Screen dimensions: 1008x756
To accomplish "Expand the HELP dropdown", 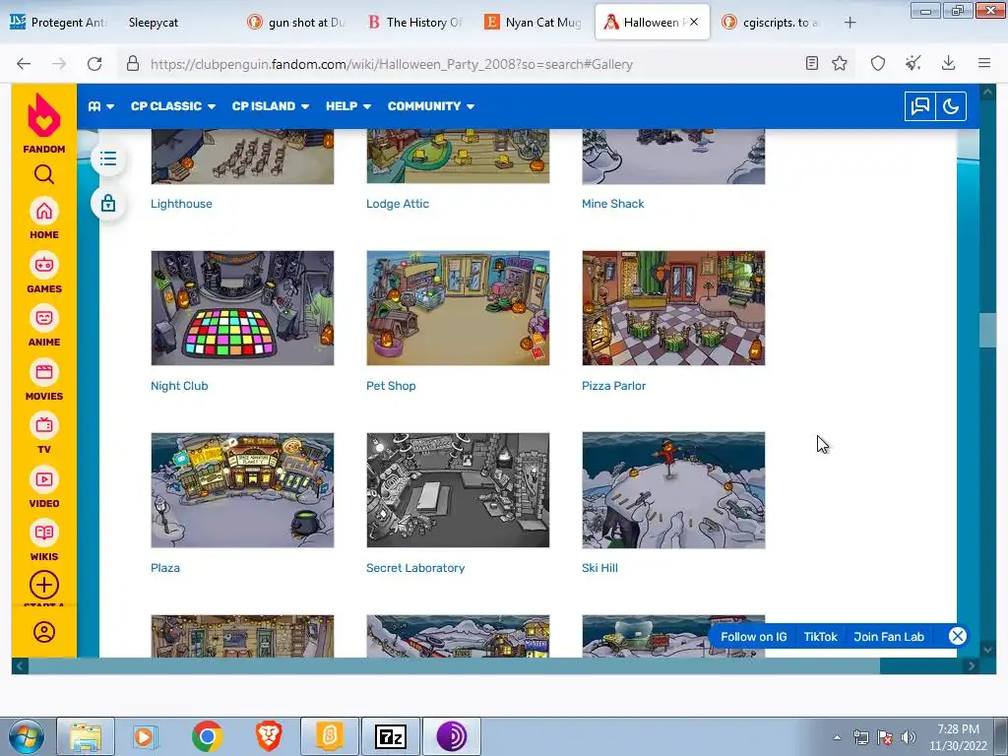I will (347, 106).
